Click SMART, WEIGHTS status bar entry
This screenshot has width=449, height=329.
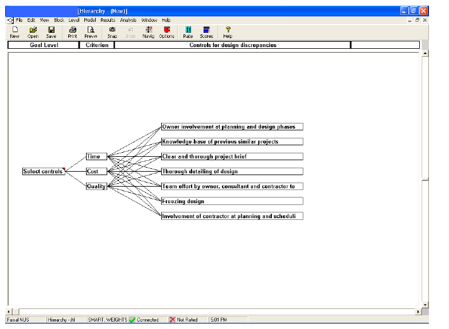click(x=107, y=320)
